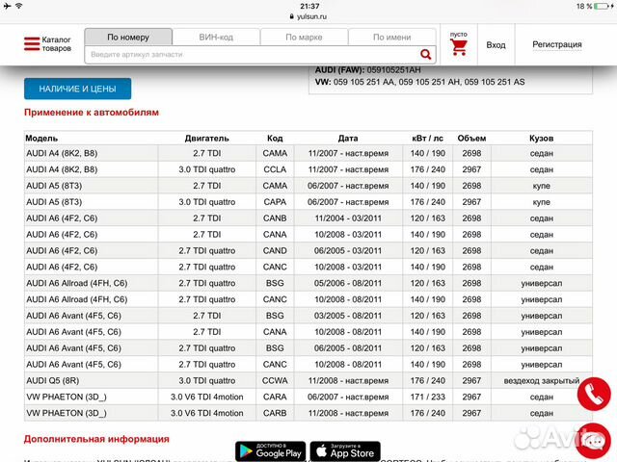Tap the Google Play badge
The height and width of the screenshot is (462, 617).
coord(270,451)
